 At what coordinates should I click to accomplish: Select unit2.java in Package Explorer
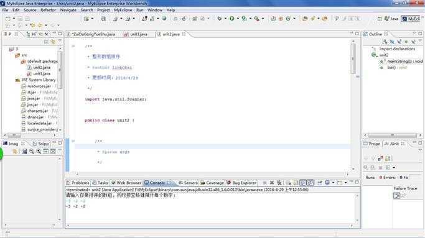point(39,67)
